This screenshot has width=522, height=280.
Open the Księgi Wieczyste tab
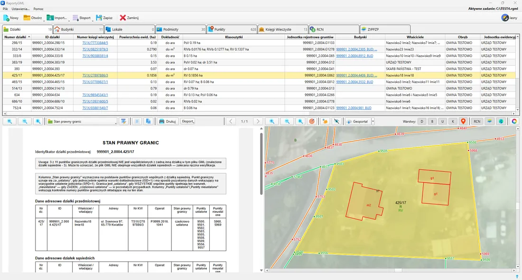click(x=283, y=29)
